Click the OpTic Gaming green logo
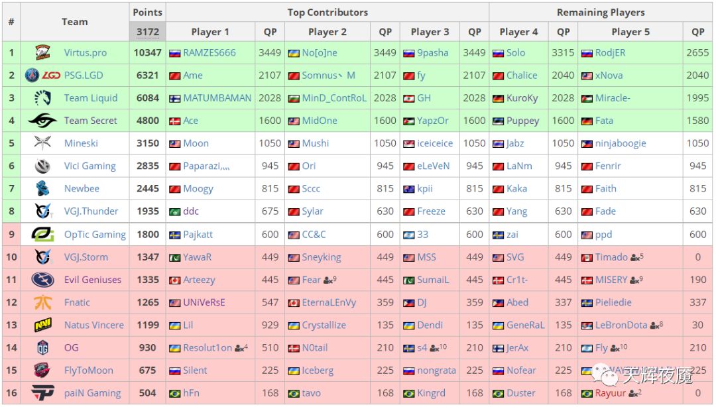The height and width of the screenshot is (407, 716). point(42,235)
